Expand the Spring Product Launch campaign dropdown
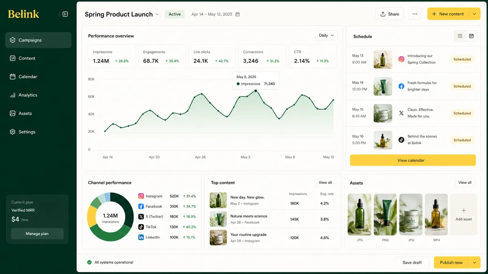The image size is (488, 274). tap(157, 14)
